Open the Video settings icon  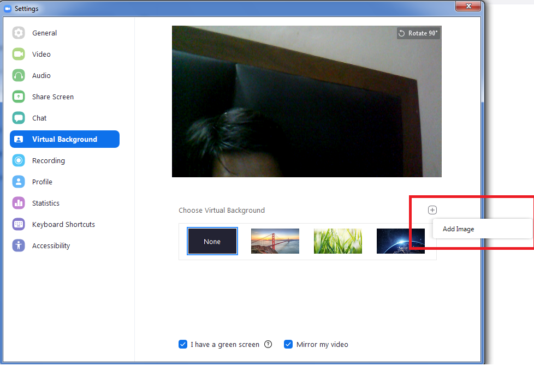pos(19,54)
